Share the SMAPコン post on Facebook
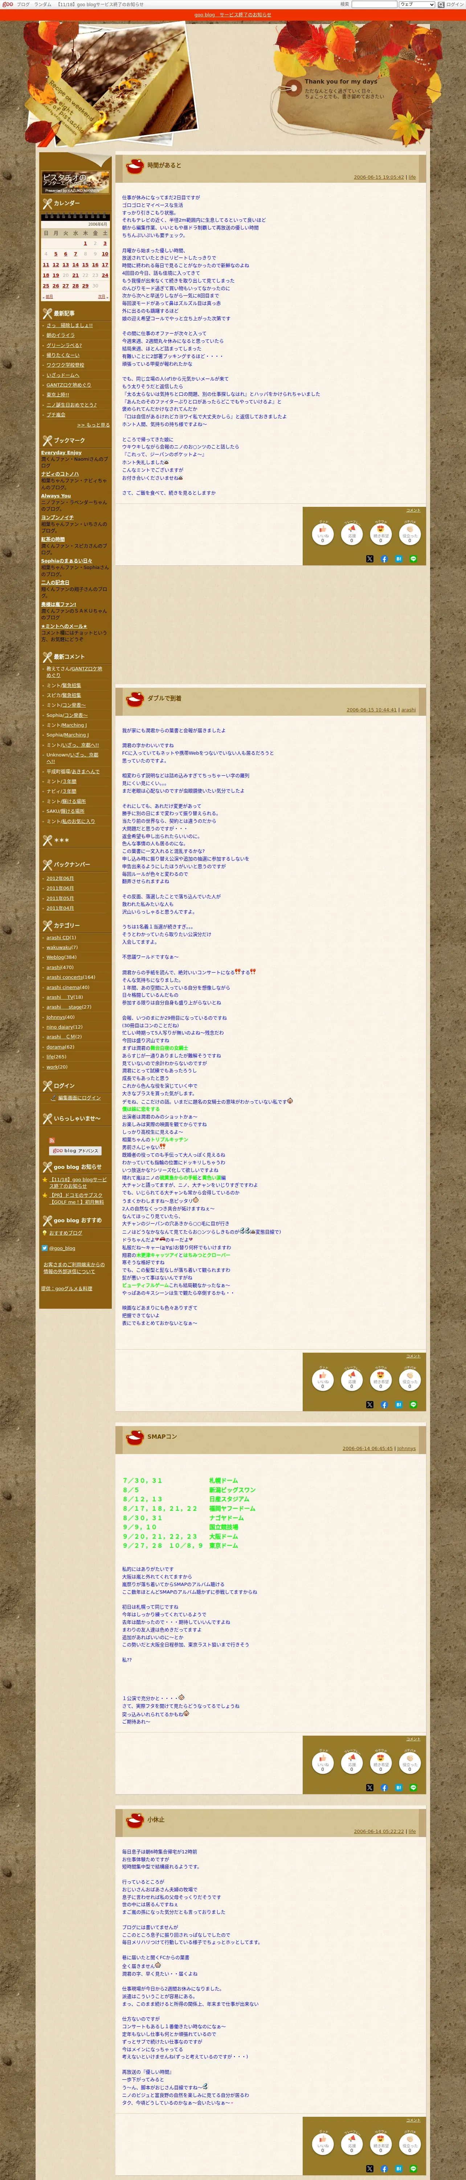The image size is (466, 2180). [384, 1787]
